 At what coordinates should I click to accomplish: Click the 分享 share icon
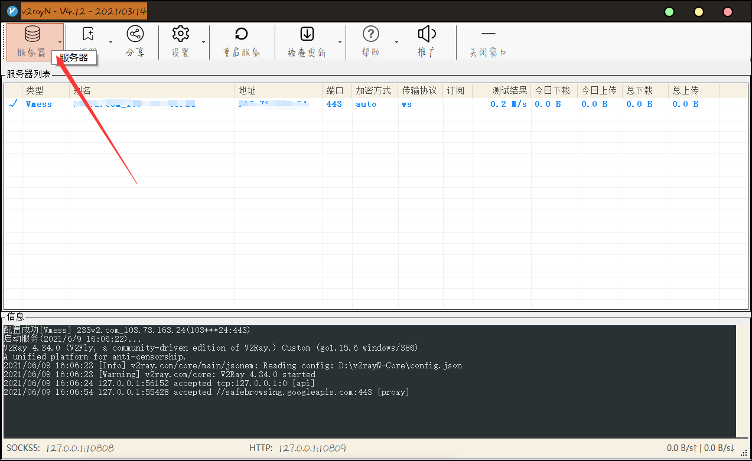pyautogui.click(x=135, y=34)
